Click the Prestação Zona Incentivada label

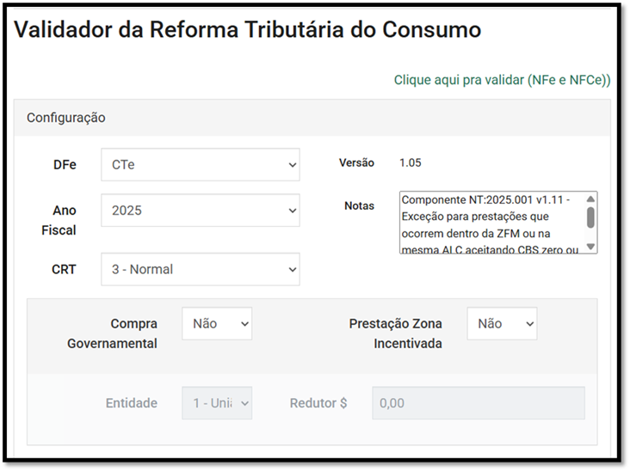[x=395, y=333]
